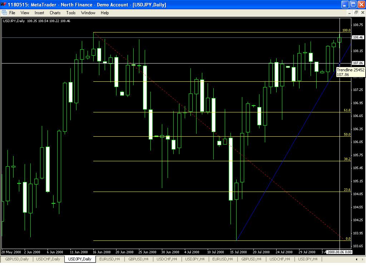Image resolution: width=366 pixels, height=274 pixels.
Task: Open the View menu
Action: tap(25, 13)
